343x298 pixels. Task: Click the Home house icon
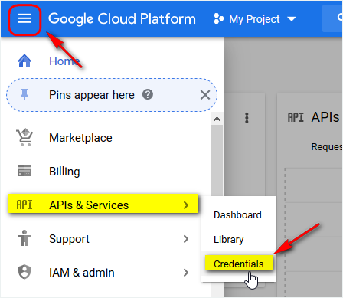(24, 61)
